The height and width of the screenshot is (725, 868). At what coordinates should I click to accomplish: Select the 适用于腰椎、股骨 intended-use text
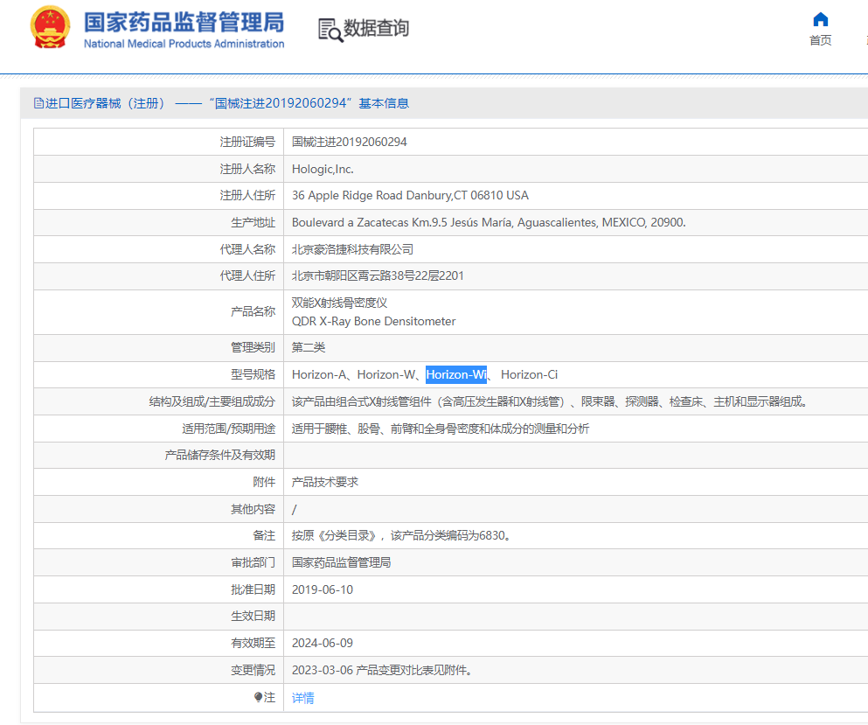click(441, 429)
